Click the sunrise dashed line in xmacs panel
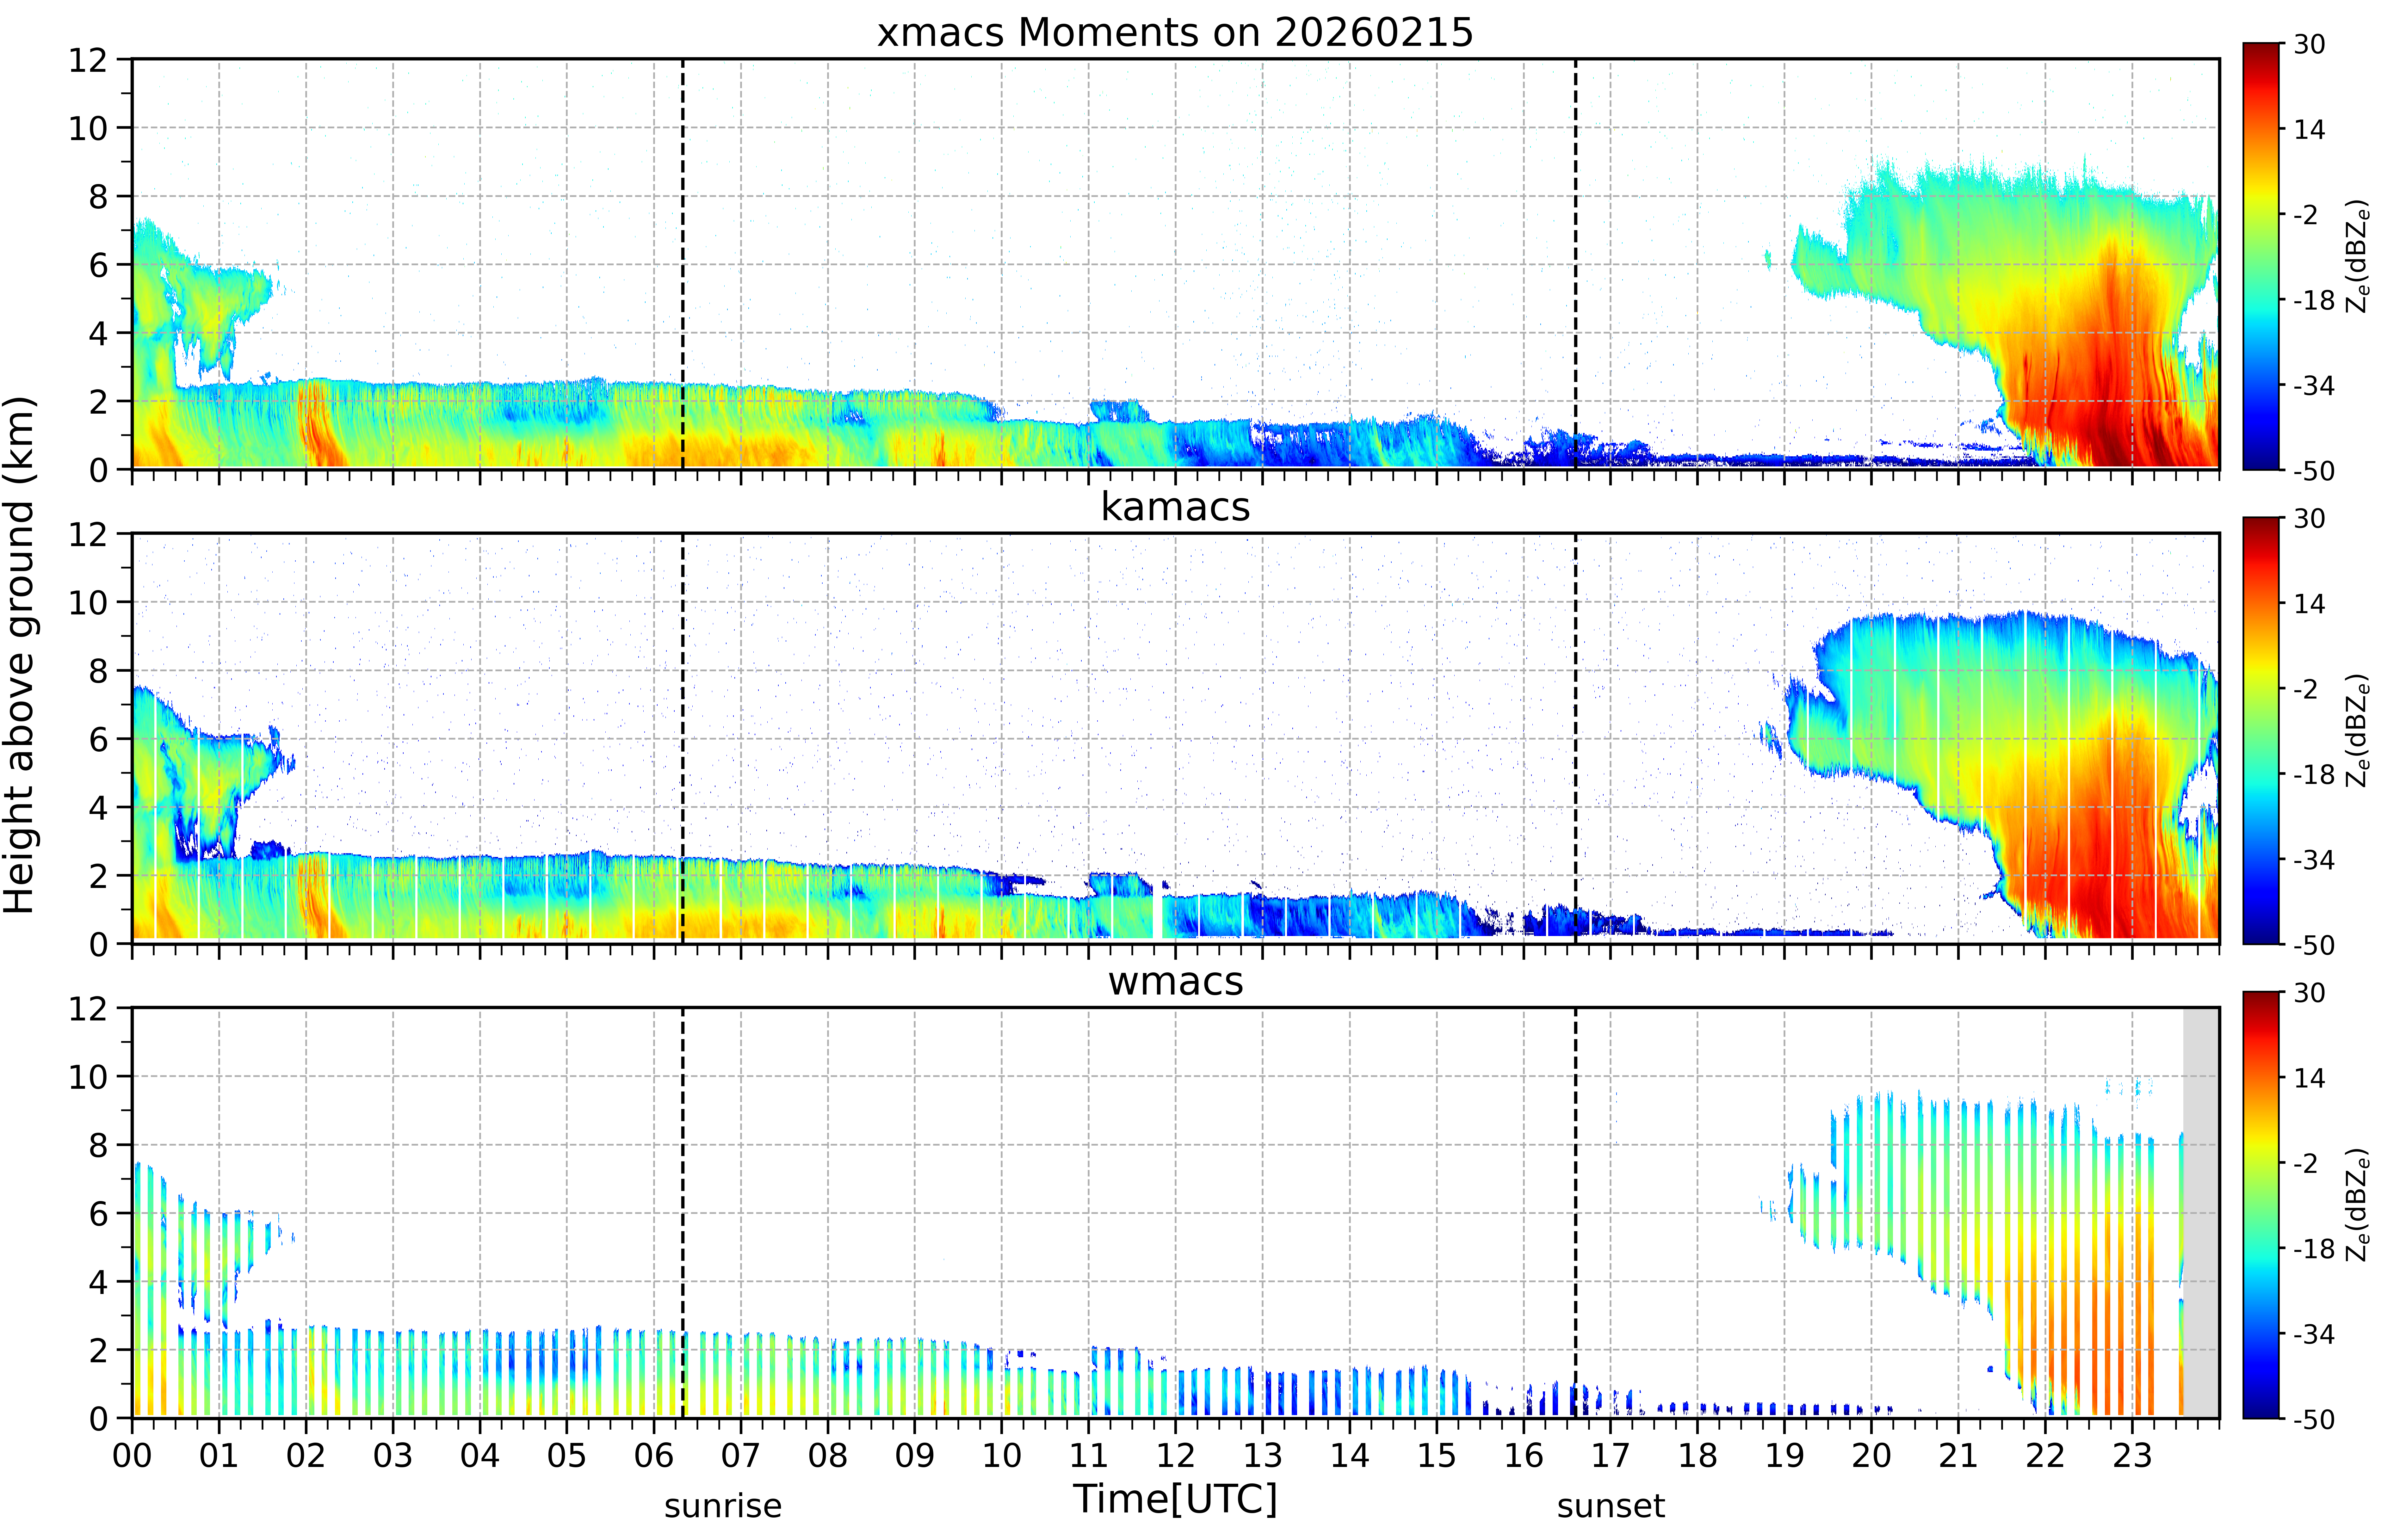This screenshot has height=1540, width=2387. [683, 264]
